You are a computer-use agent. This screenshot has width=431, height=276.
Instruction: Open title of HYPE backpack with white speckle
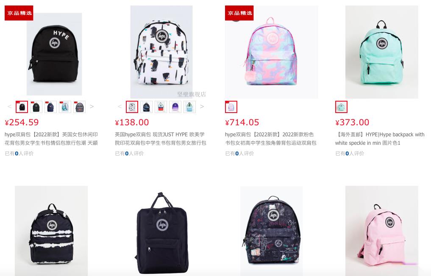pyautogui.click(x=380, y=139)
